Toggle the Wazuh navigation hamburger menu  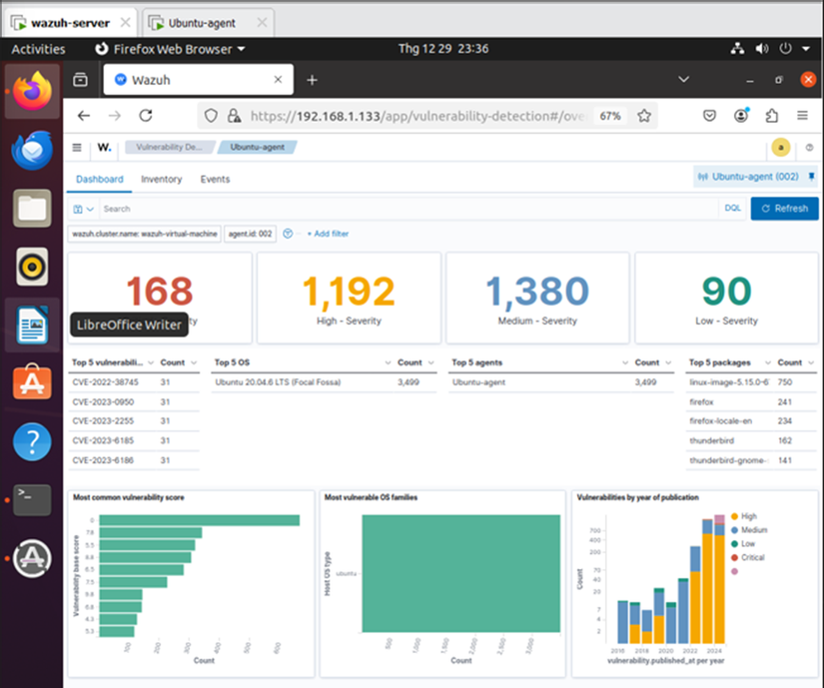pyautogui.click(x=77, y=148)
